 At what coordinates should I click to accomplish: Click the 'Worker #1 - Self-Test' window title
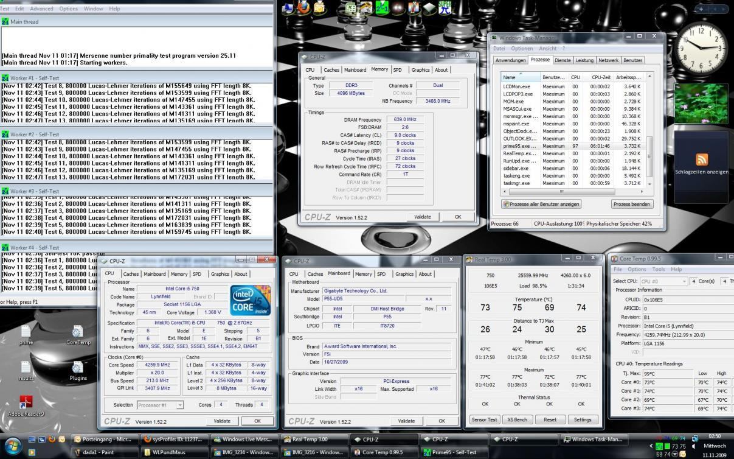(x=35, y=78)
